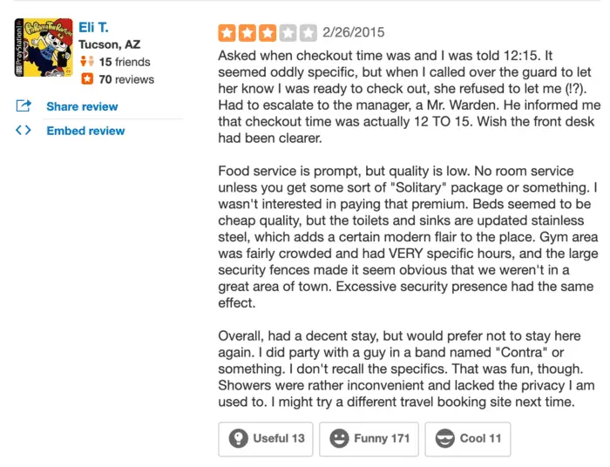Click the lightbulb icon on Useful
Viewport: 610px width, 467px height.
tap(238, 438)
